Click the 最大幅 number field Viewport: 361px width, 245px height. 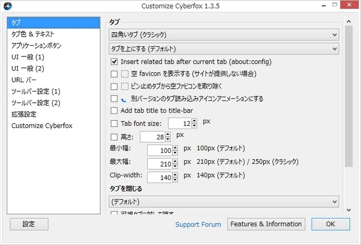160,164
